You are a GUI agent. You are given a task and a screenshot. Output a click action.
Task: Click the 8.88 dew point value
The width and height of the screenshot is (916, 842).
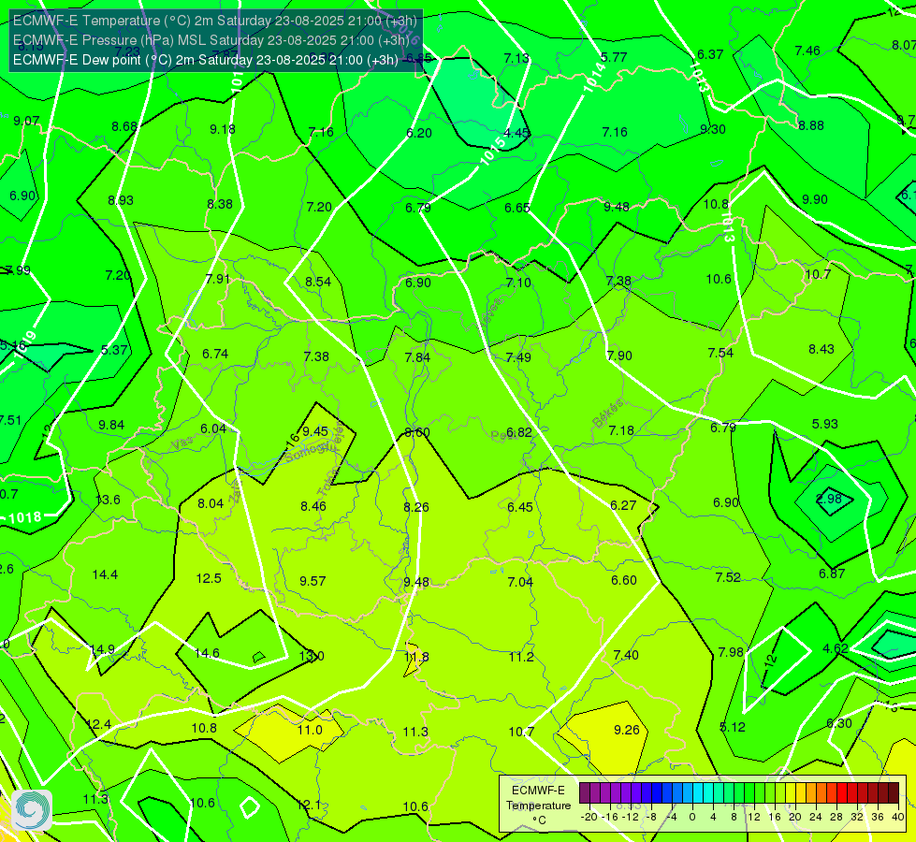pyautogui.click(x=811, y=125)
